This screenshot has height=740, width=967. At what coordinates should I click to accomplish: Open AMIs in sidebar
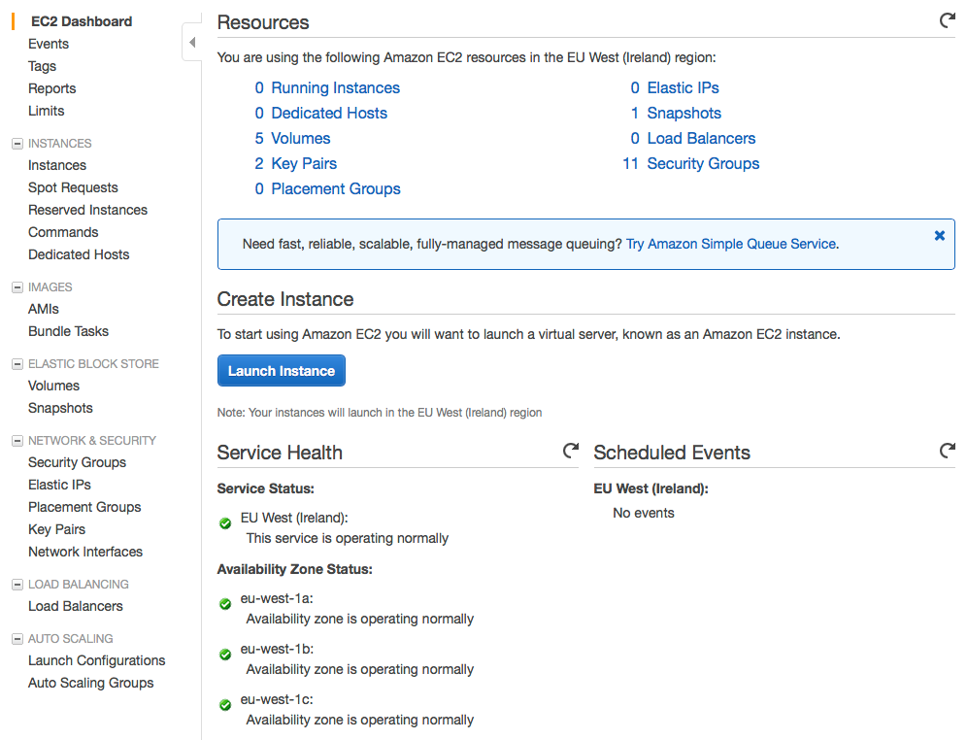point(43,309)
